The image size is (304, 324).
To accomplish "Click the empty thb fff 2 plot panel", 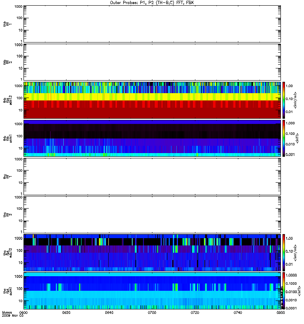I will click(152, 62).
